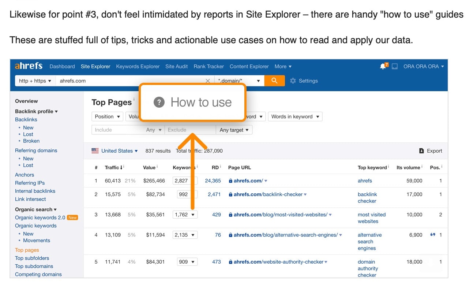Open the *.domain/* mode dropdown

239,81
